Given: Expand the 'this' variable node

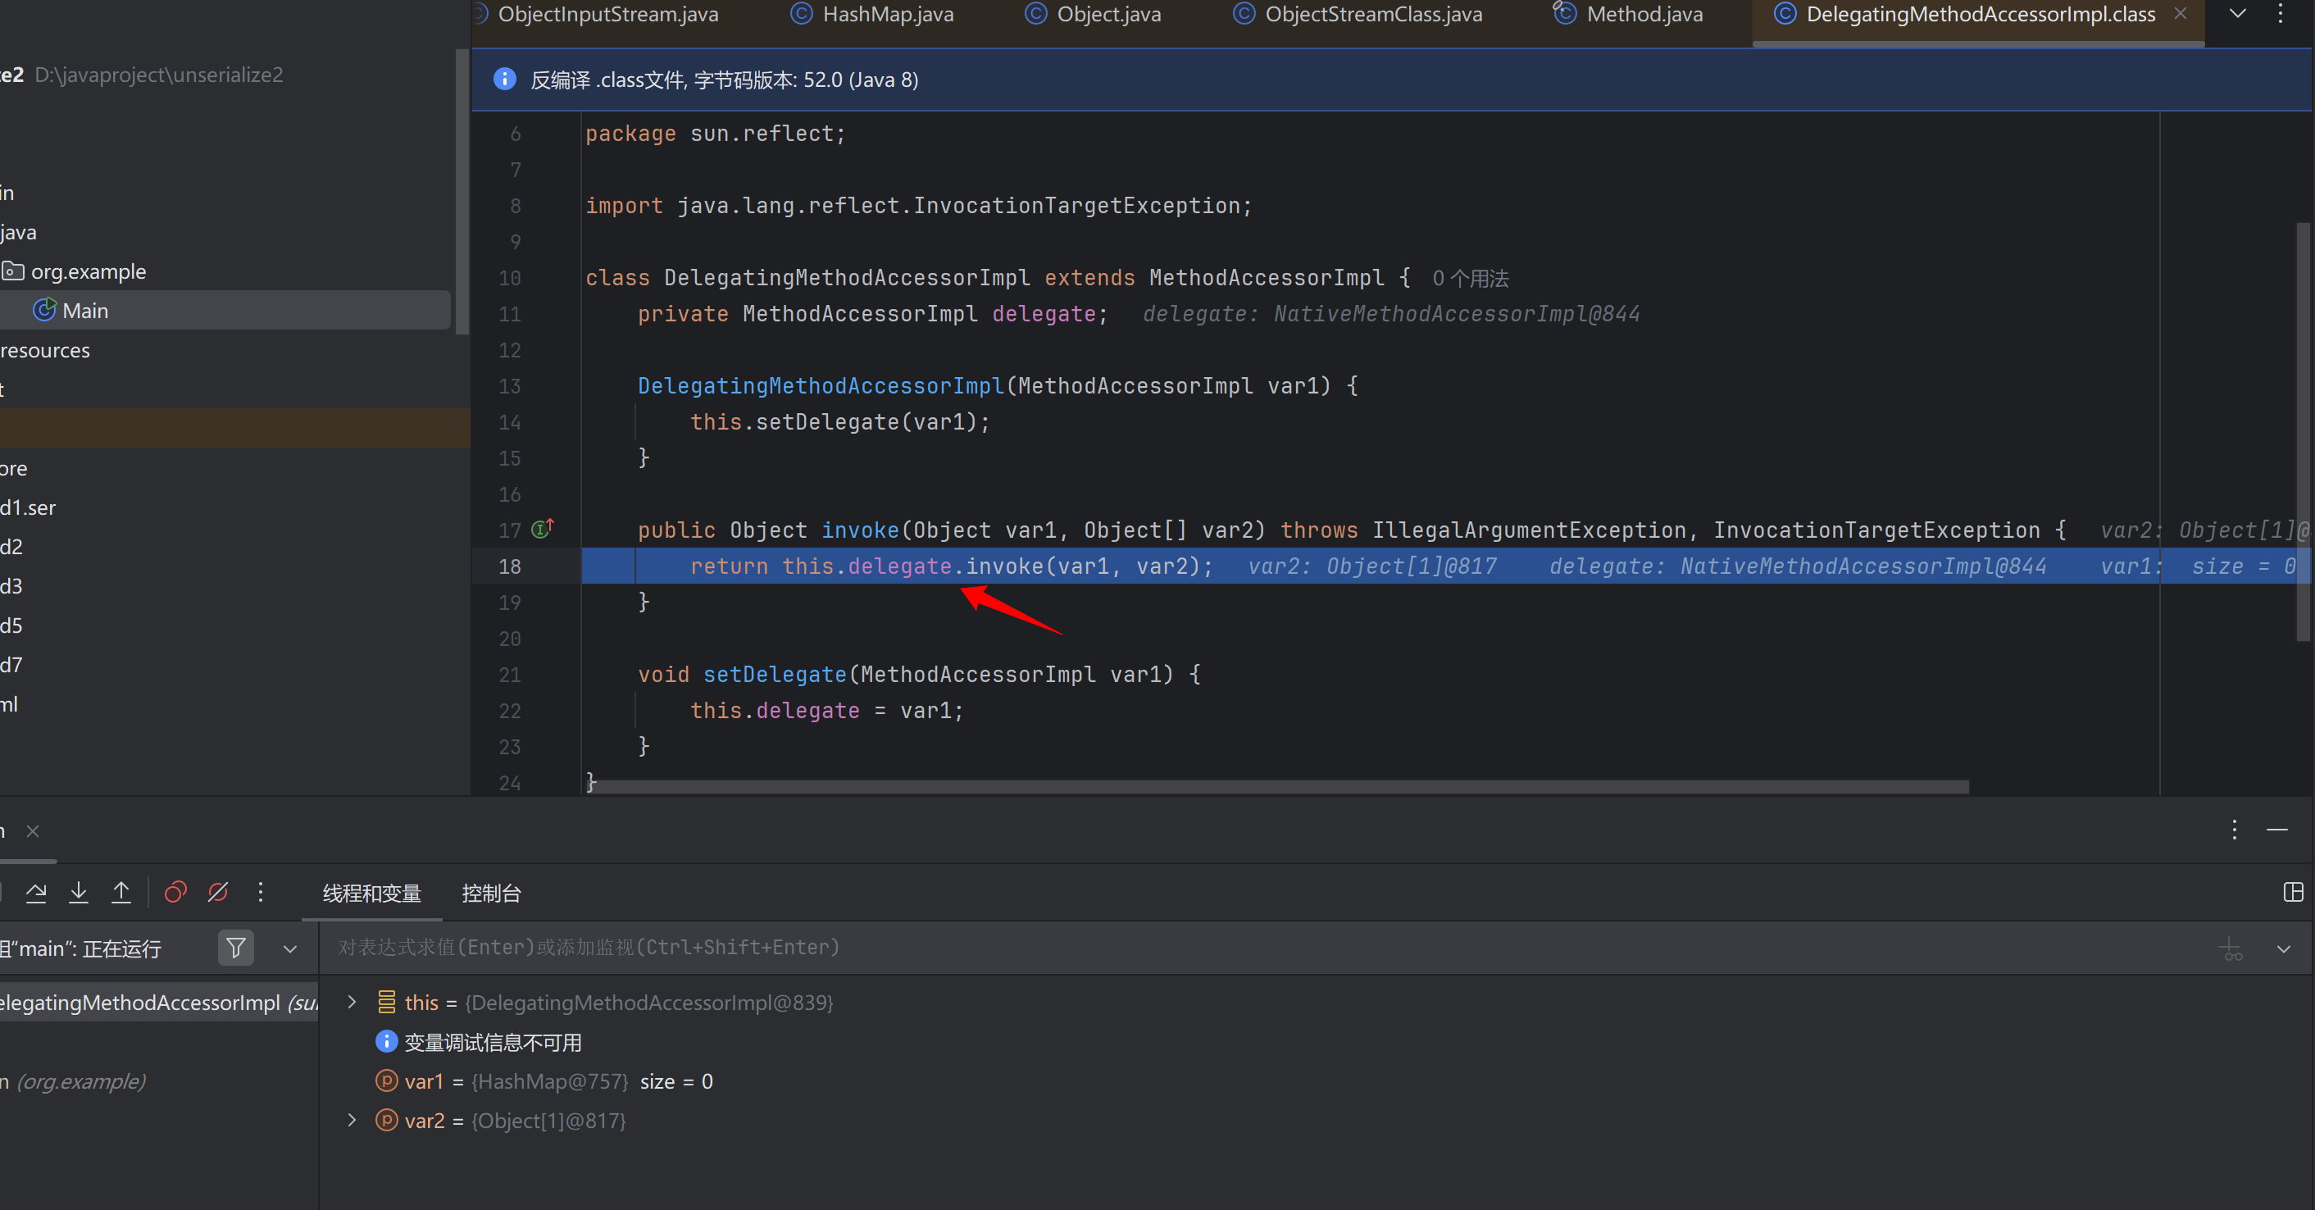Looking at the screenshot, I should point(352,1003).
